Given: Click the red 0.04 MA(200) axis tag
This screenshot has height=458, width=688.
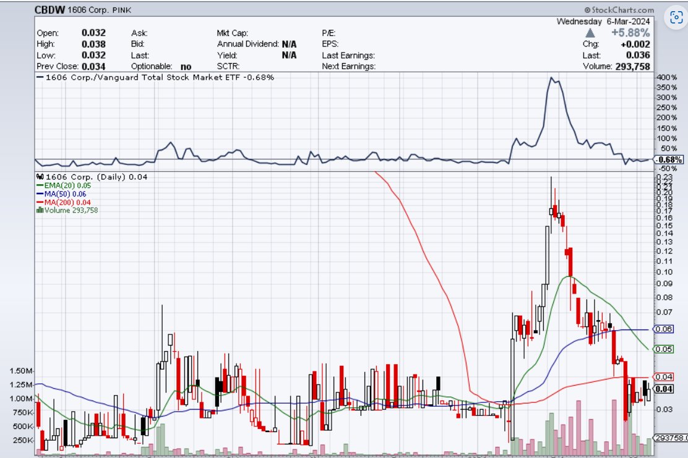Looking at the screenshot, I should coord(664,377).
